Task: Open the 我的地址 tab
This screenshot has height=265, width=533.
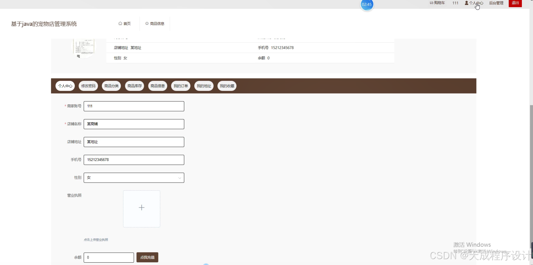Action: 203,86
